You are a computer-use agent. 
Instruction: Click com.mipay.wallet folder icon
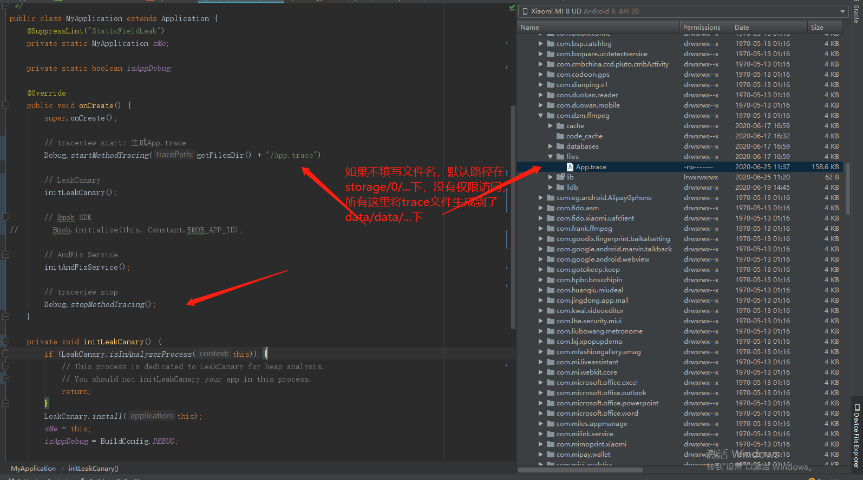pos(551,455)
